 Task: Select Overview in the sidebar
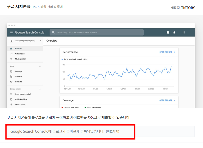pyautogui.click(x=25, y=49)
